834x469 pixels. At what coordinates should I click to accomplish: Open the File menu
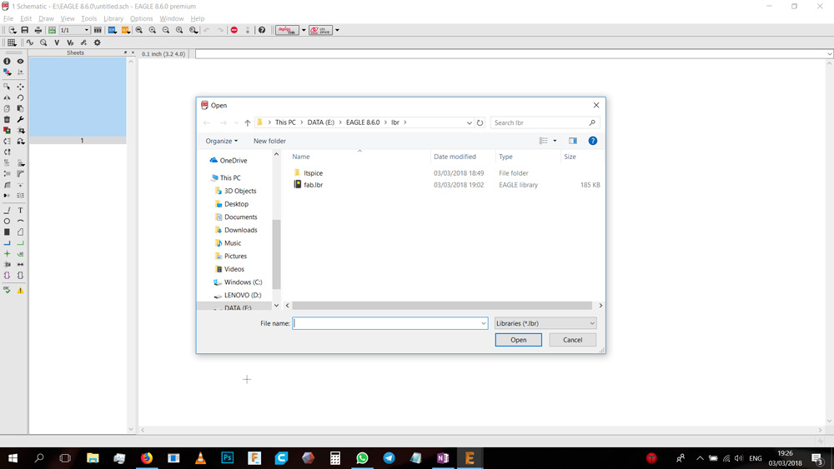(8, 18)
